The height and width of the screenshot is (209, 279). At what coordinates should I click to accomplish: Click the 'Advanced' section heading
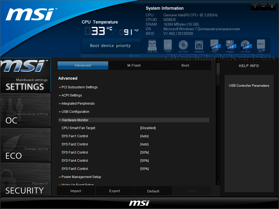coord(68,78)
